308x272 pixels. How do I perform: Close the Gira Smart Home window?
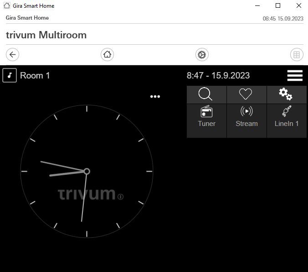tap(299, 6)
